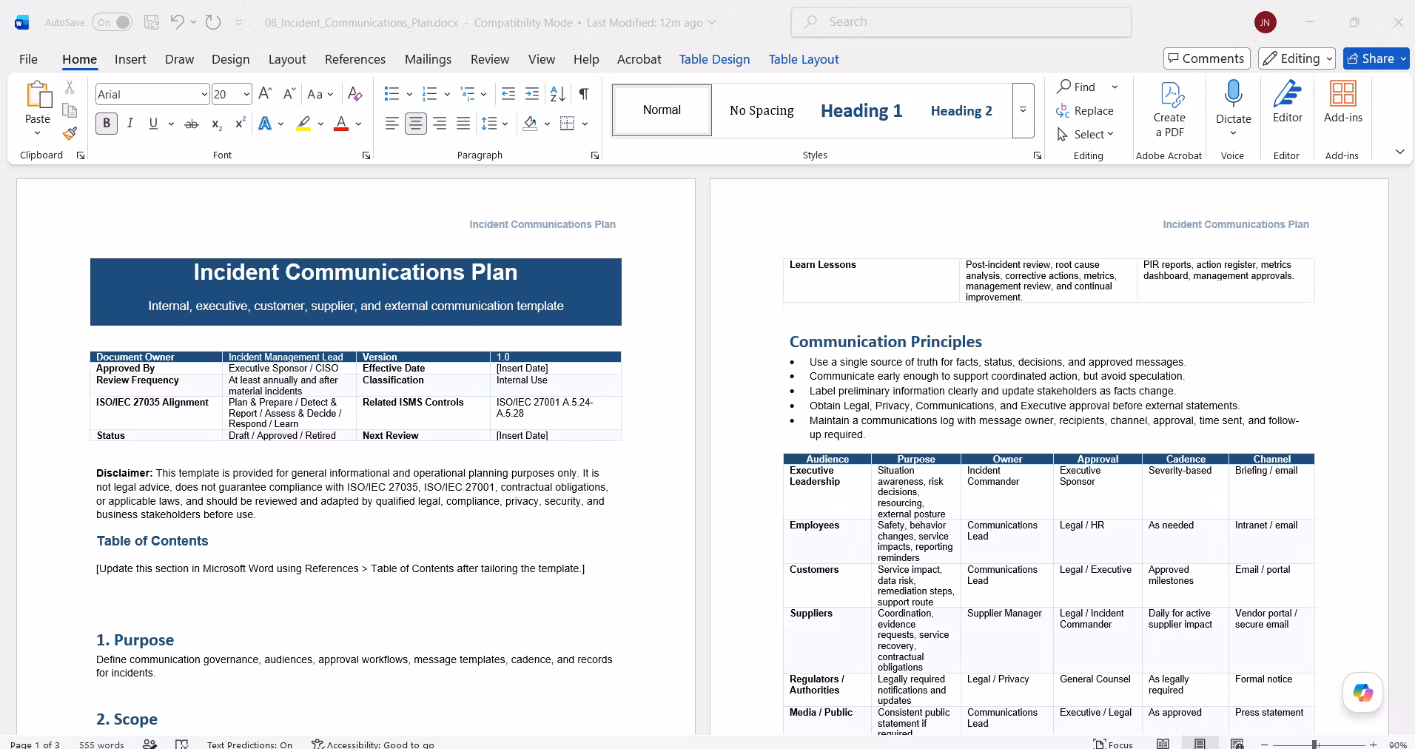The width and height of the screenshot is (1415, 749).
Task: Open the Table Design tab
Action: (x=714, y=59)
